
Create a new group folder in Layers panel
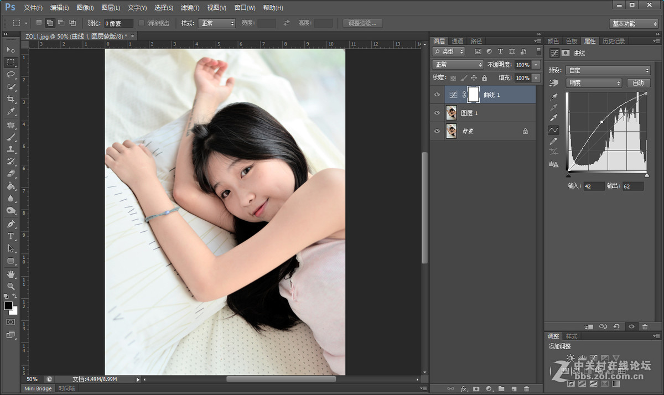(x=501, y=389)
